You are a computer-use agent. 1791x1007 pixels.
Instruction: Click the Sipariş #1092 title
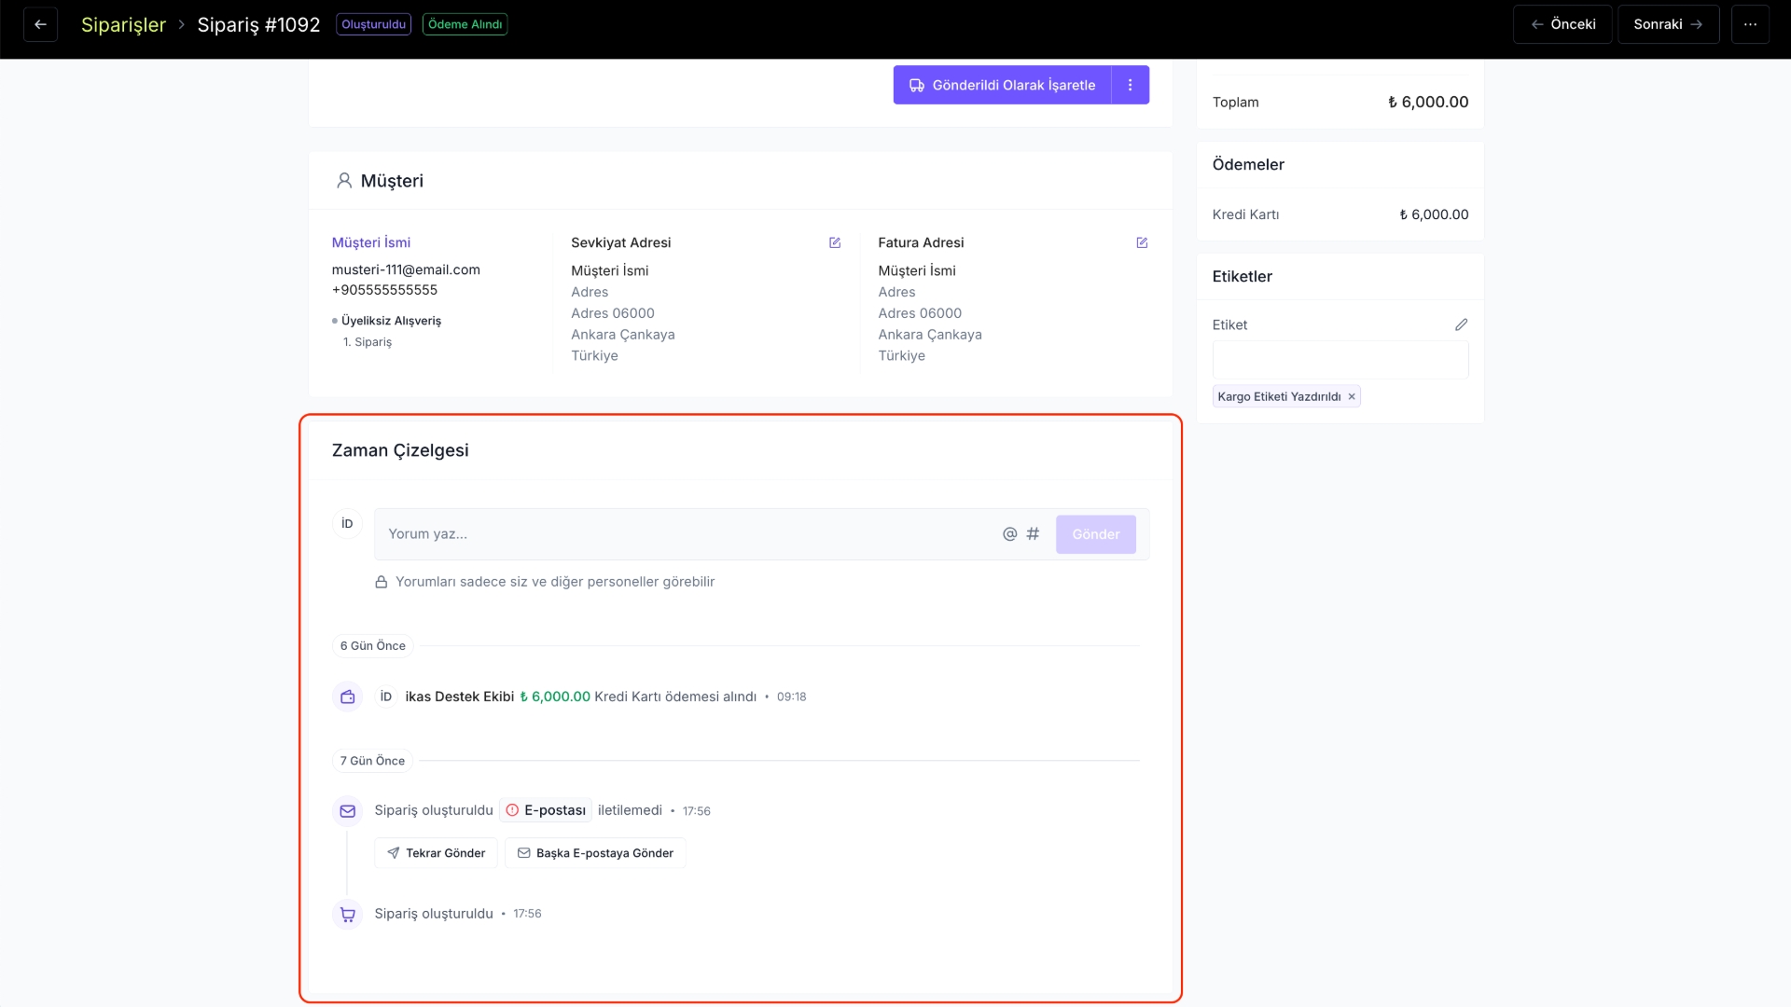click(258, 24)
